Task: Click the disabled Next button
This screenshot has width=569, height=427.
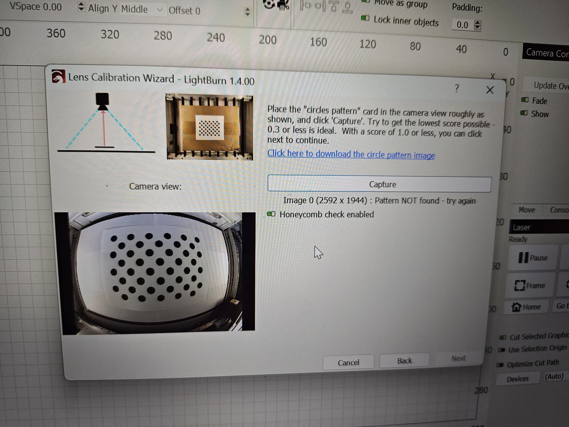Action: pyautogui.click(x=458, y=358)
